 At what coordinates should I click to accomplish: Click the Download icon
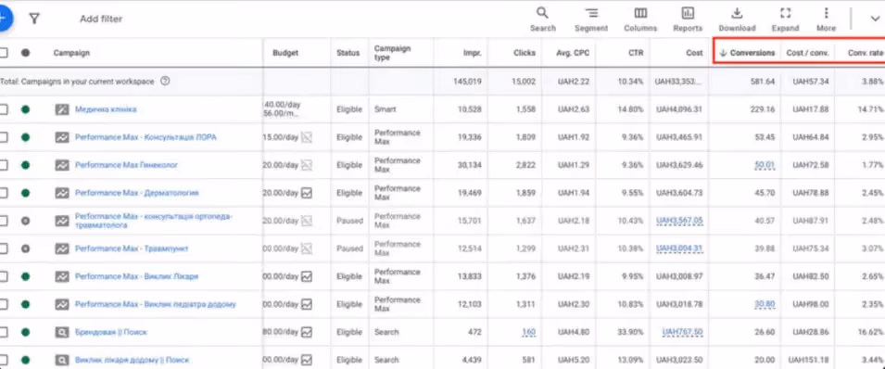tap(737, 19)
